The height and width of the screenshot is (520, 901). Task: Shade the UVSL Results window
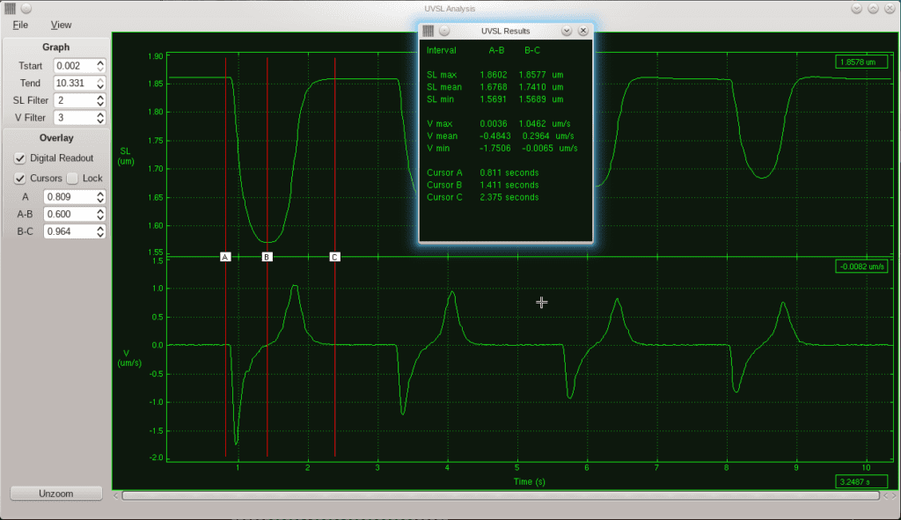(567, 31)
